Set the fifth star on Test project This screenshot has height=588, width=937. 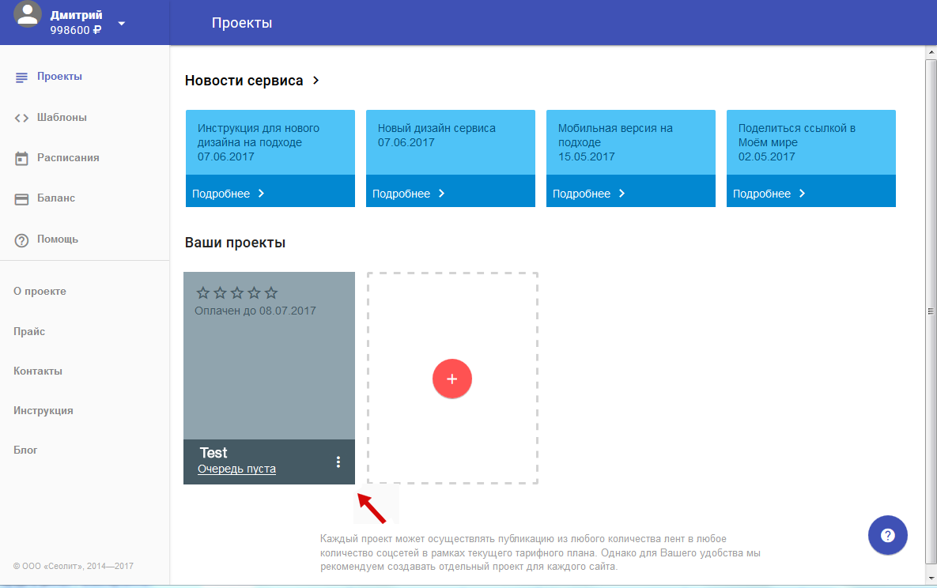click(271, 292)
